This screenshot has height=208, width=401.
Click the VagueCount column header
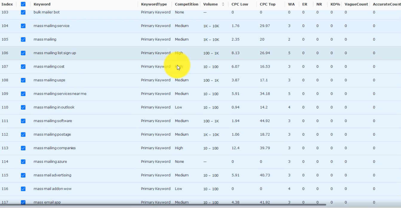[356, 4]
